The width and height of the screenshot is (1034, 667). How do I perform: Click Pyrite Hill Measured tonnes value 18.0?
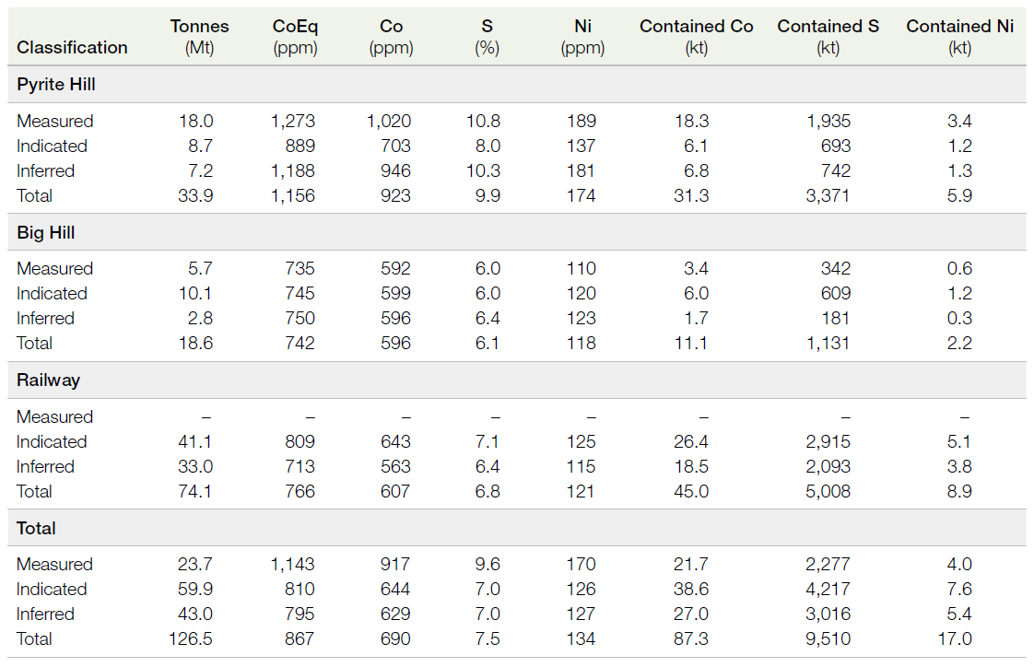click(196, 122)
